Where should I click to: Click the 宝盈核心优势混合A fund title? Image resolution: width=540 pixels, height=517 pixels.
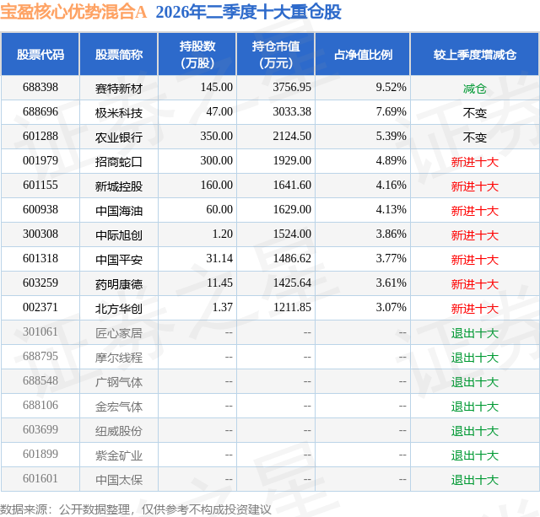73,12
